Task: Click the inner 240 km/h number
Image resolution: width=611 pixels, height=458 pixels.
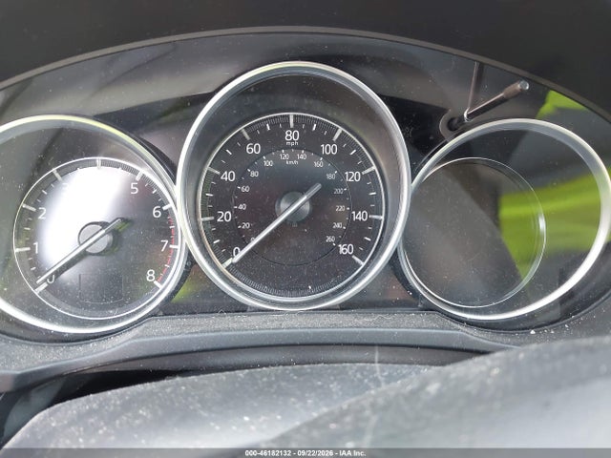Action: click(x=338, y=225)
